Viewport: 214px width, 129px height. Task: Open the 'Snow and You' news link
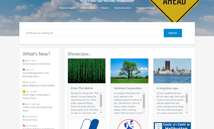pyautogui.click(x=30, y=120)
